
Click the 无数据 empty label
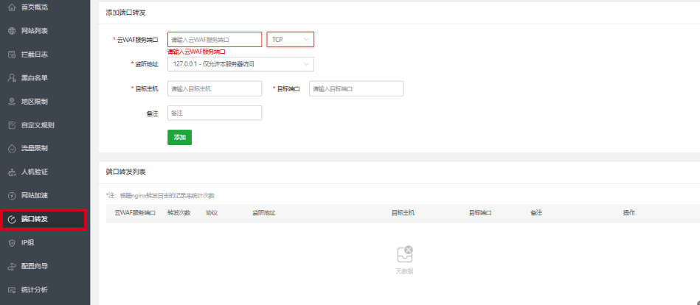click(404, 271)
